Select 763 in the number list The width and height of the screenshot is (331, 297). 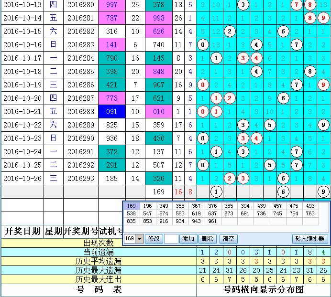310,213
